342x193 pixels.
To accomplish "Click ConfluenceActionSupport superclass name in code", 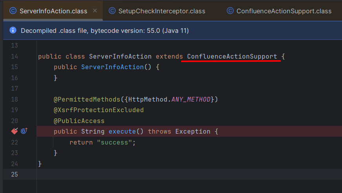I will pos(232,57).
